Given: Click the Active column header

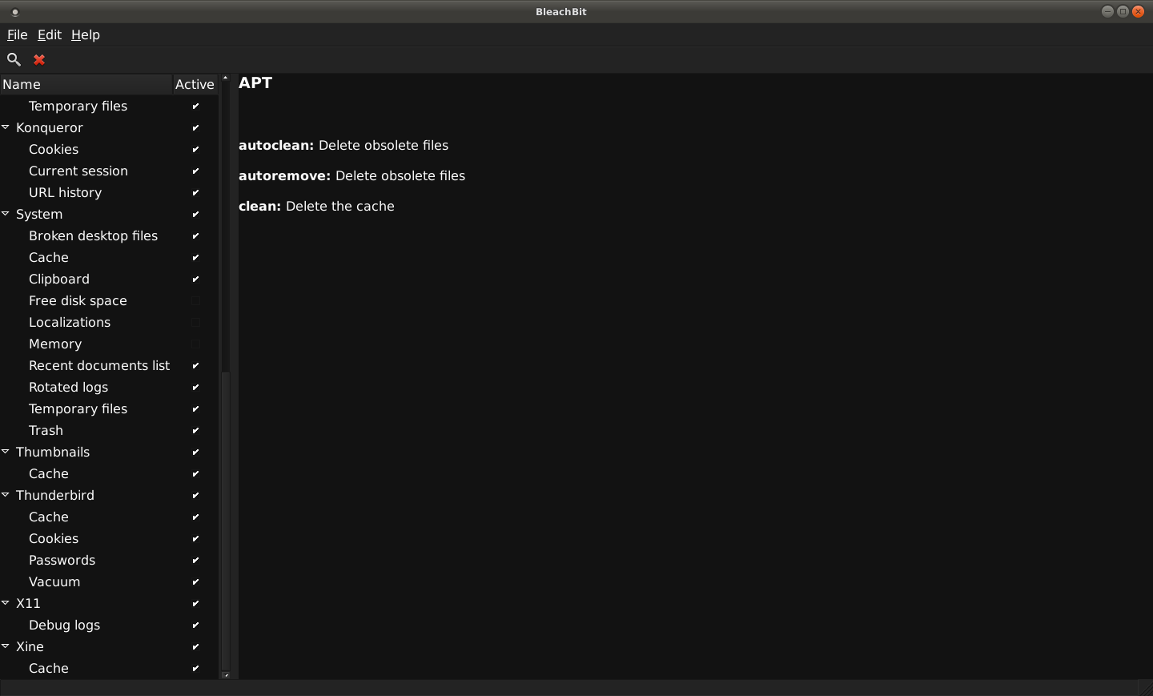Looking at the screenshot, I should pyautogui.click(x=195, y=84).
